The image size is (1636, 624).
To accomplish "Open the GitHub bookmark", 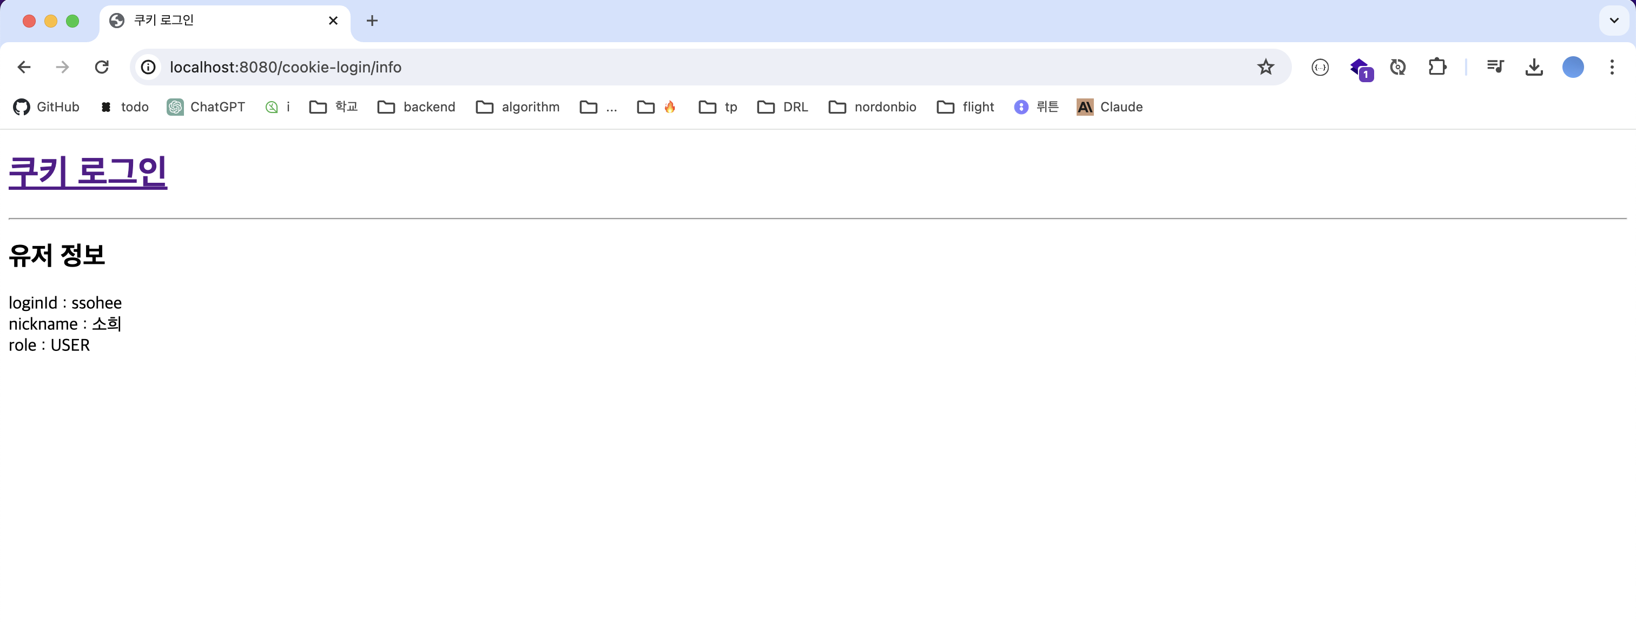I will tap(47, 107).
